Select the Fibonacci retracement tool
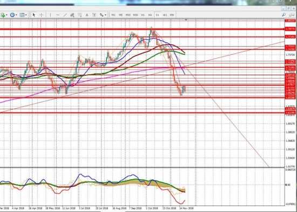The width and height of the screenshot is (297, 212). (x=79, y=15)
